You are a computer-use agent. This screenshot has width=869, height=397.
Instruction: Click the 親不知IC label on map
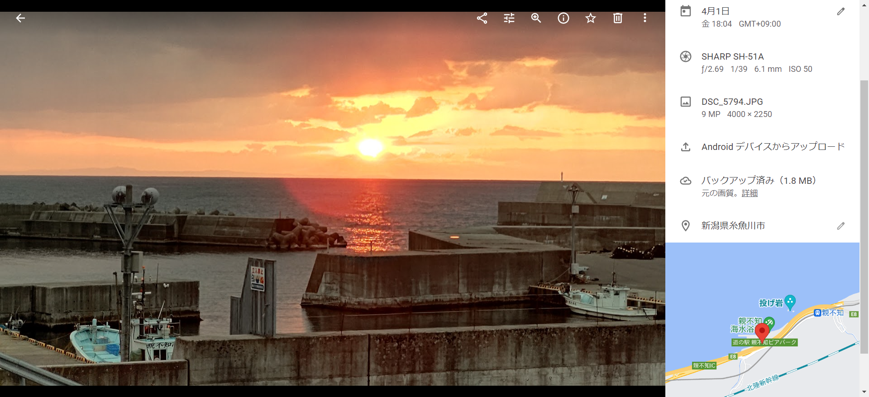point(704,365)
